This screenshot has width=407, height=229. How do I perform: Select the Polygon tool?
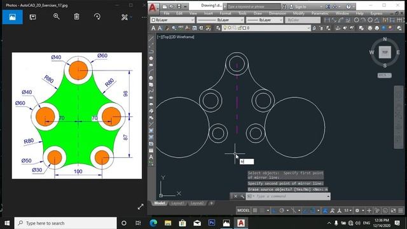pyautogui.click(x=151, y=58)
